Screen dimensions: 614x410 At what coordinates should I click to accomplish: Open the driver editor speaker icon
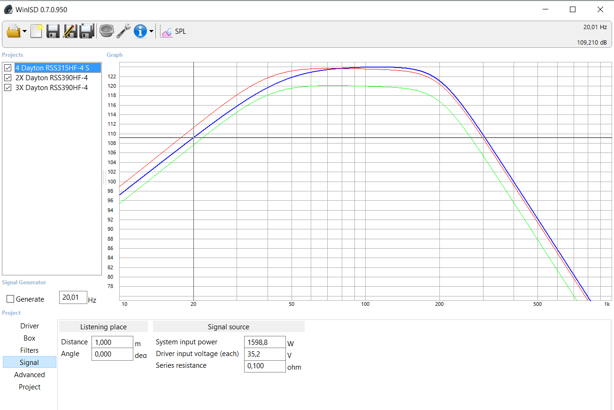tap(107, 31)
